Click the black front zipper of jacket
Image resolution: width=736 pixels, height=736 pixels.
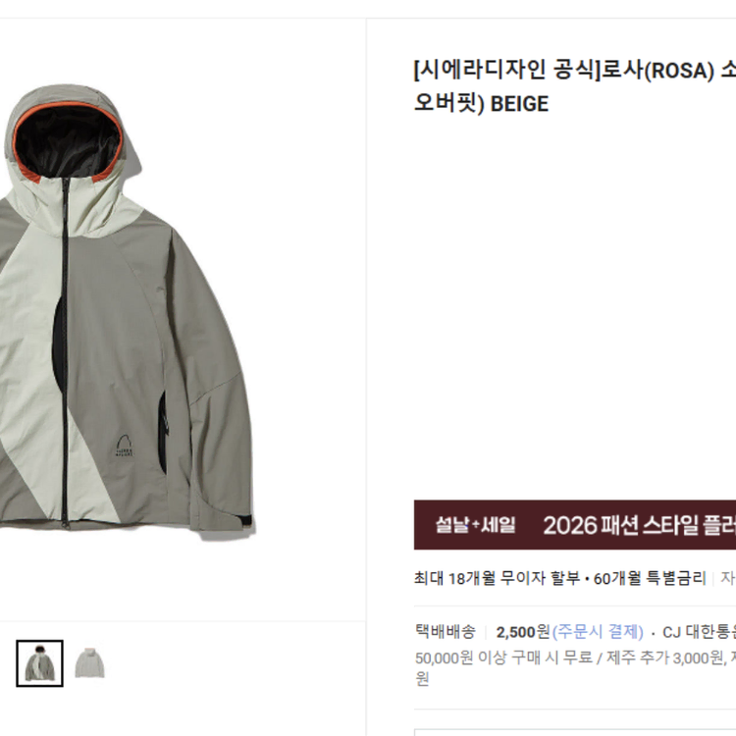tap(65, 352)
